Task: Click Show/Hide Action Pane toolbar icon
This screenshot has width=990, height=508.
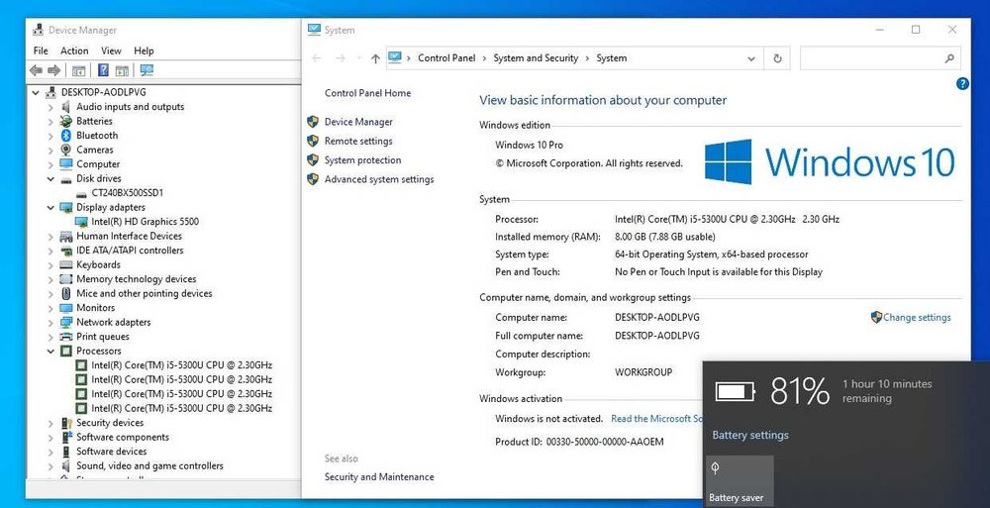Action: click(x=122, y=70)
